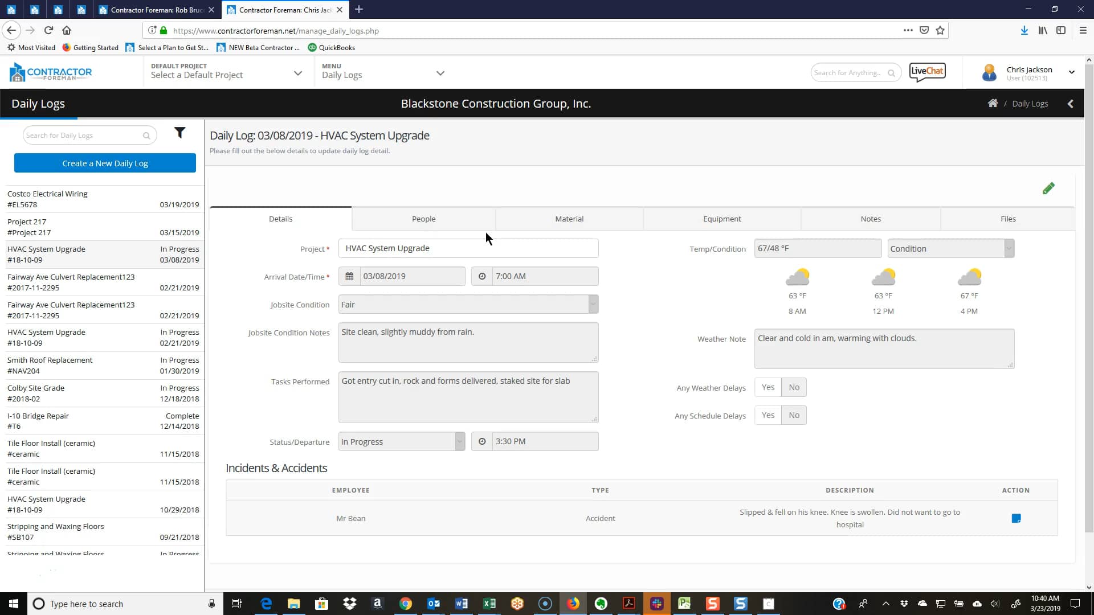Switch to the People tab
Viewport: 1094px width, 615px height.
point(423,219)
